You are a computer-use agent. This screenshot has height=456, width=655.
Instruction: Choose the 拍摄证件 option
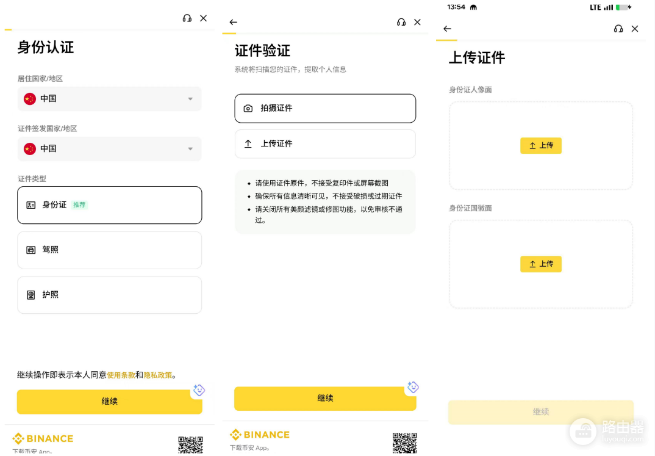325,108
